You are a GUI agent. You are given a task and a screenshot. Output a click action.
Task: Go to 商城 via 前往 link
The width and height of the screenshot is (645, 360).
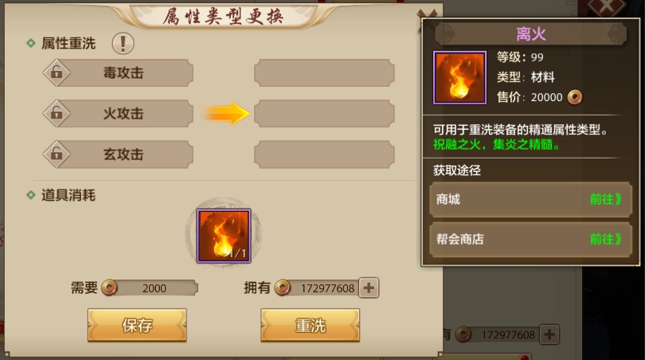coord(605,199)
